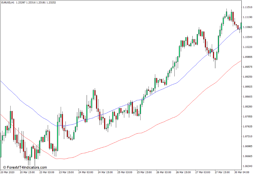
Task: Select the 23 Mar 15:00 time label
Action: pyautogui.click(x=66, y=172)
